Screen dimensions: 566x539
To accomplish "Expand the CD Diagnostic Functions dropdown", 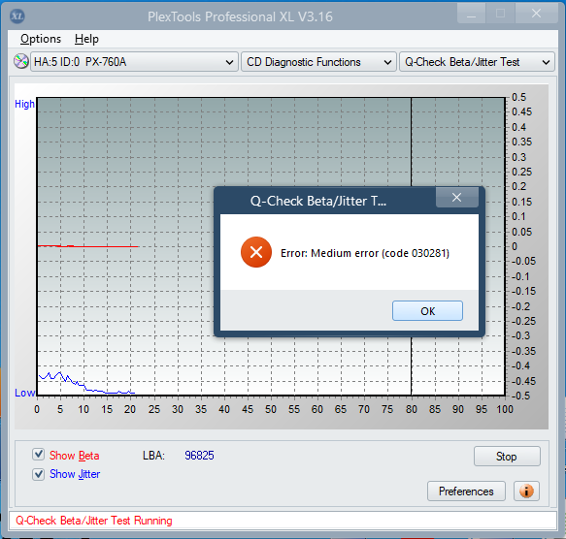I will 318,62.
